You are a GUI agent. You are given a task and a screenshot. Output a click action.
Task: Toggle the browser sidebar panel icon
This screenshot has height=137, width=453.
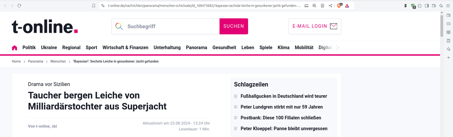(x=427, y=6)
